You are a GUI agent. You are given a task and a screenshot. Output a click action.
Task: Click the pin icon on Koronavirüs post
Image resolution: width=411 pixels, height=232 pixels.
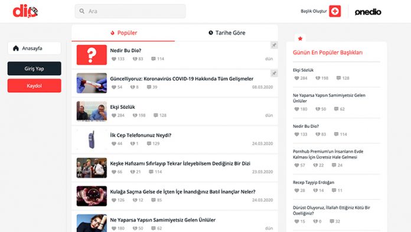[274, 73]
